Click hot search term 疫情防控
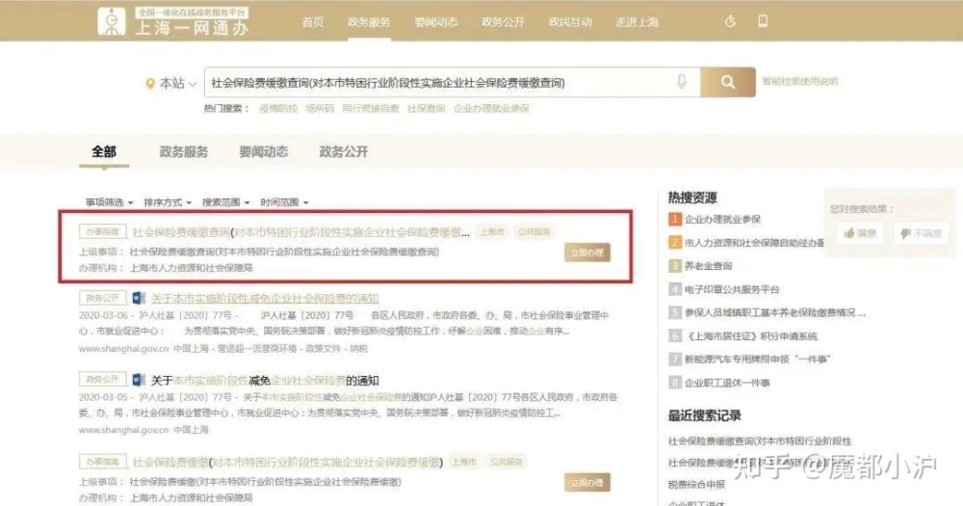Screen dimensions: 963x506 [278, 108]
